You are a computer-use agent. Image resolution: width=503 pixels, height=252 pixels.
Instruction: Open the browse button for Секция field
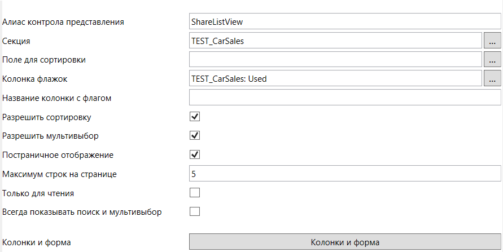pyautogui.click(x=492, y=41)
